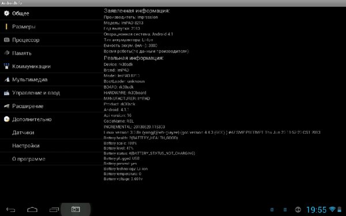Click the Brand: ImPAD line
Viewport: 346px width, 216px height.
[116, 70]
